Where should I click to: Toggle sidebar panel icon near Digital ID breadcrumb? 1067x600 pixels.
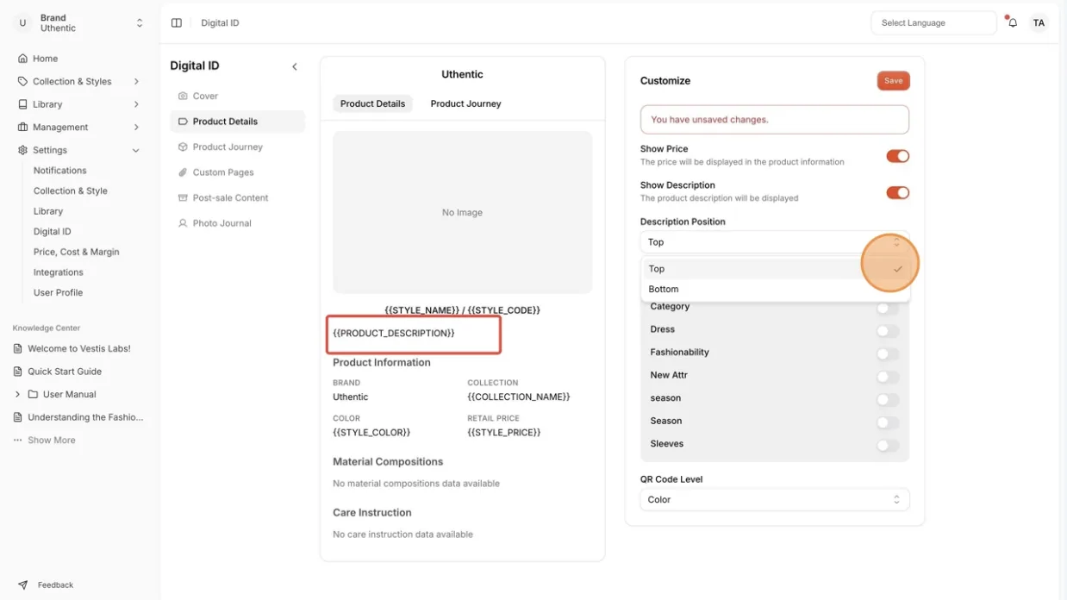coord(177,23)
